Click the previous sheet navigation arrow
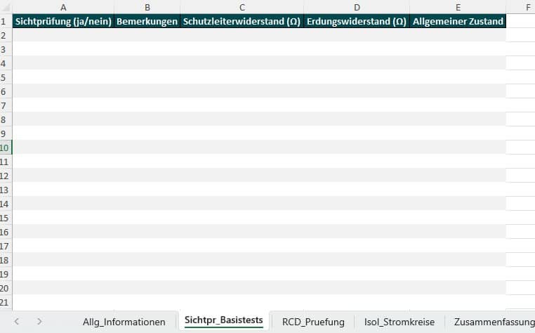 pyautogui.click(x=16, y=321)
